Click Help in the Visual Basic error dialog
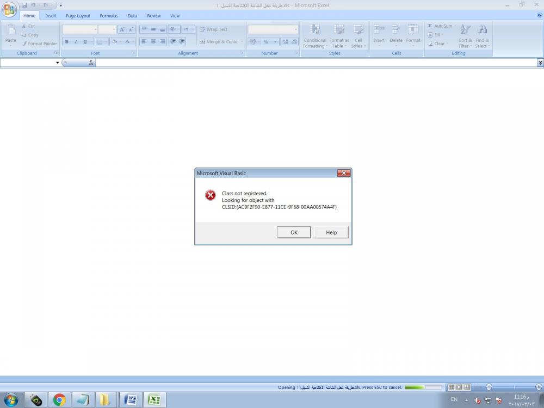Screen dimensions: 544x408 pos(331,232)
